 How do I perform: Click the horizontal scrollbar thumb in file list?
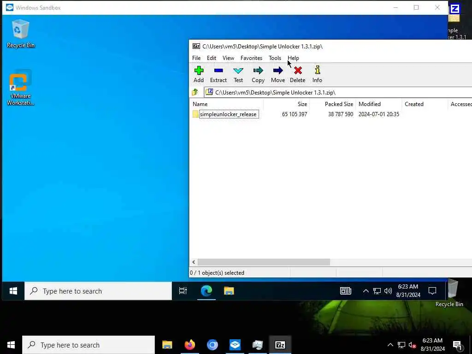coord(264,262)
